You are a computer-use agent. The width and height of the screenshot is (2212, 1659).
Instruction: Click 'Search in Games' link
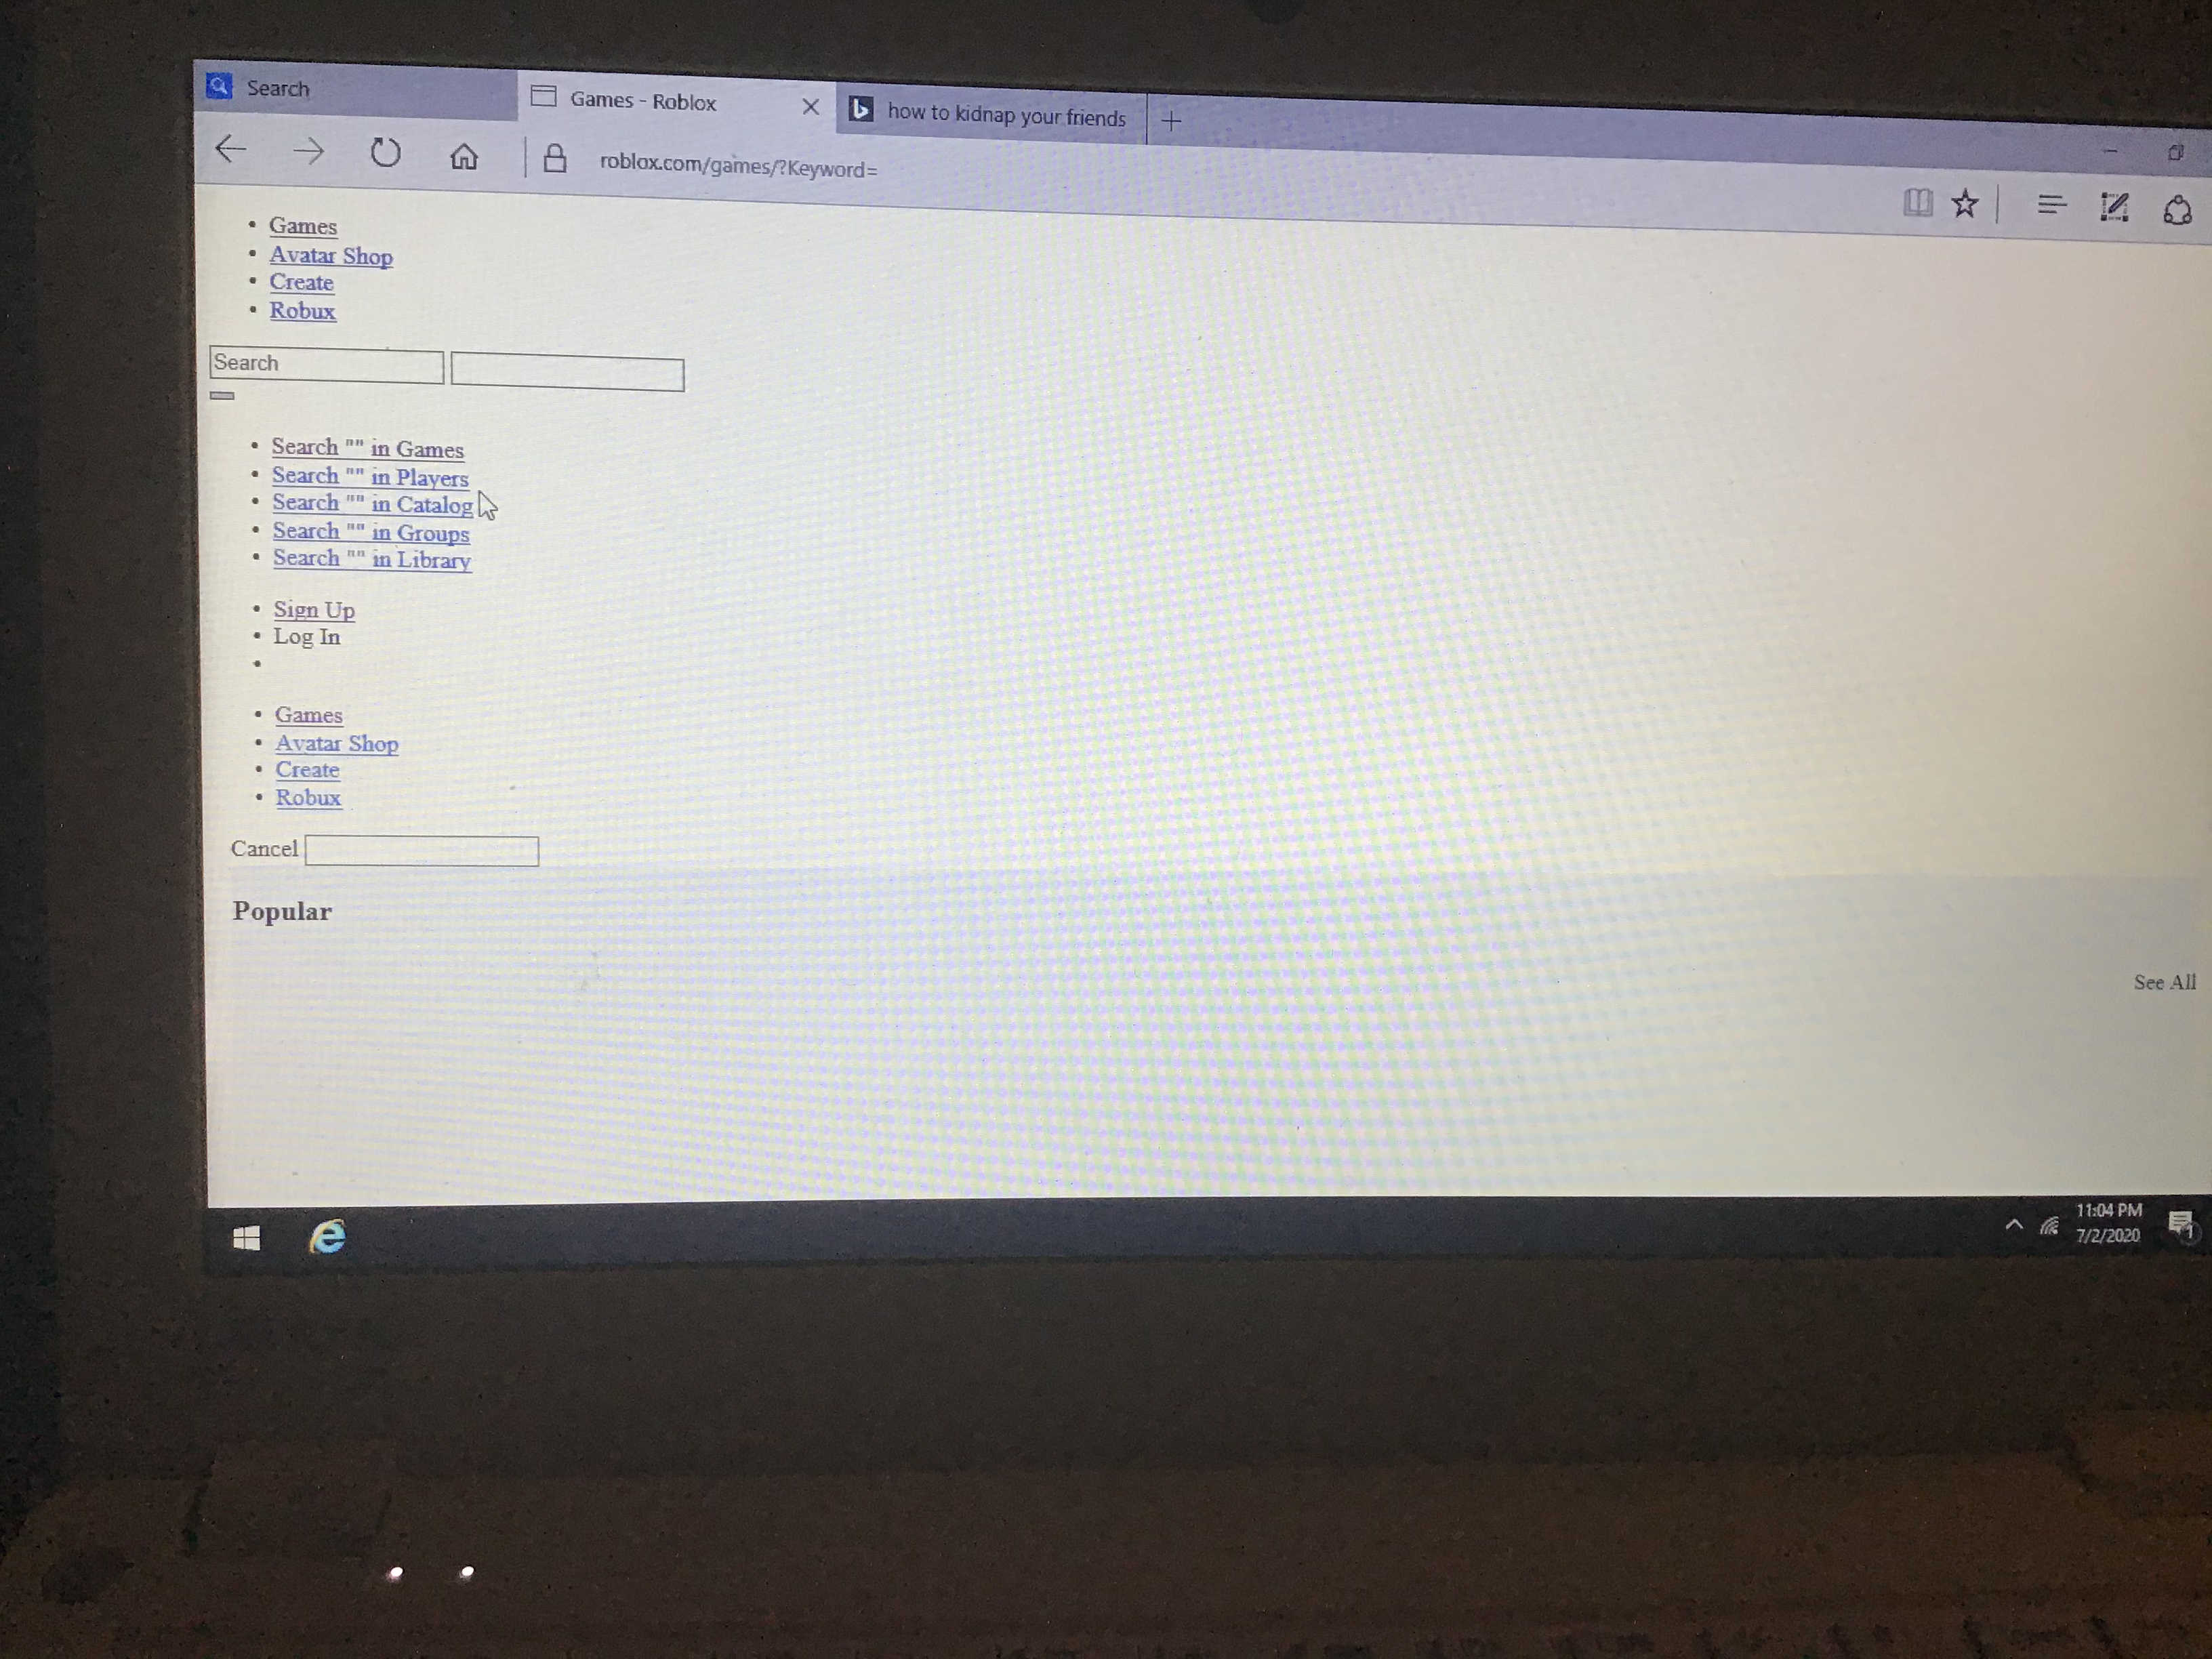click(367, 449)
